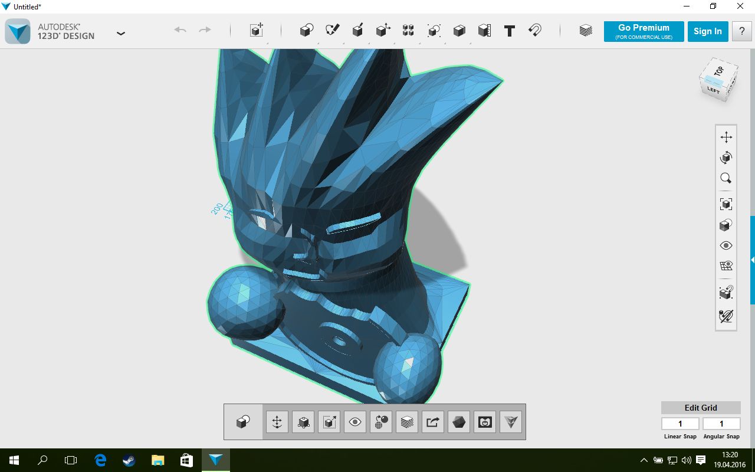755x472 pixels.
Task: Expand the Primitives tool dropdown
Action: [x=306, y=31]
